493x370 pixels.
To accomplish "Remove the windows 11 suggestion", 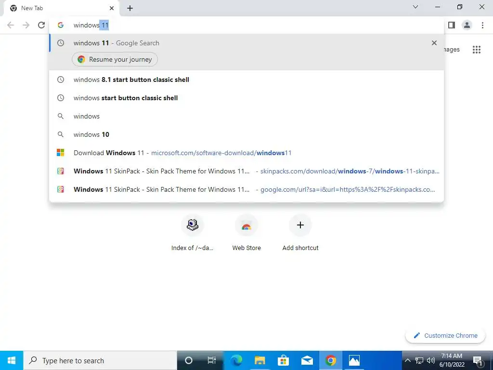I will coord(434,43).
